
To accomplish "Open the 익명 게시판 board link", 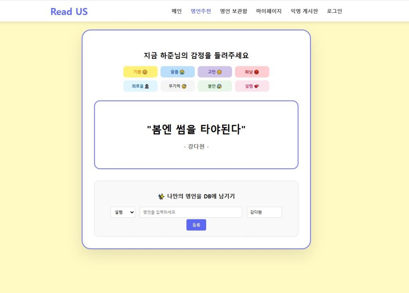I will pyautogui.click(x=304, y=11).
